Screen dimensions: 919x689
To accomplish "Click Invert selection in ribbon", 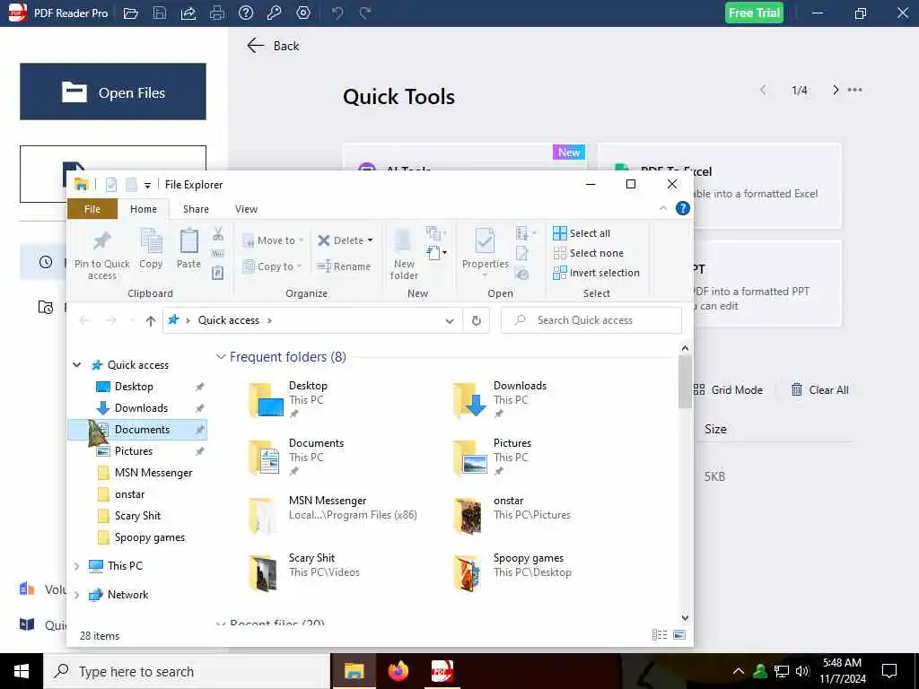I will pos(597,273).
